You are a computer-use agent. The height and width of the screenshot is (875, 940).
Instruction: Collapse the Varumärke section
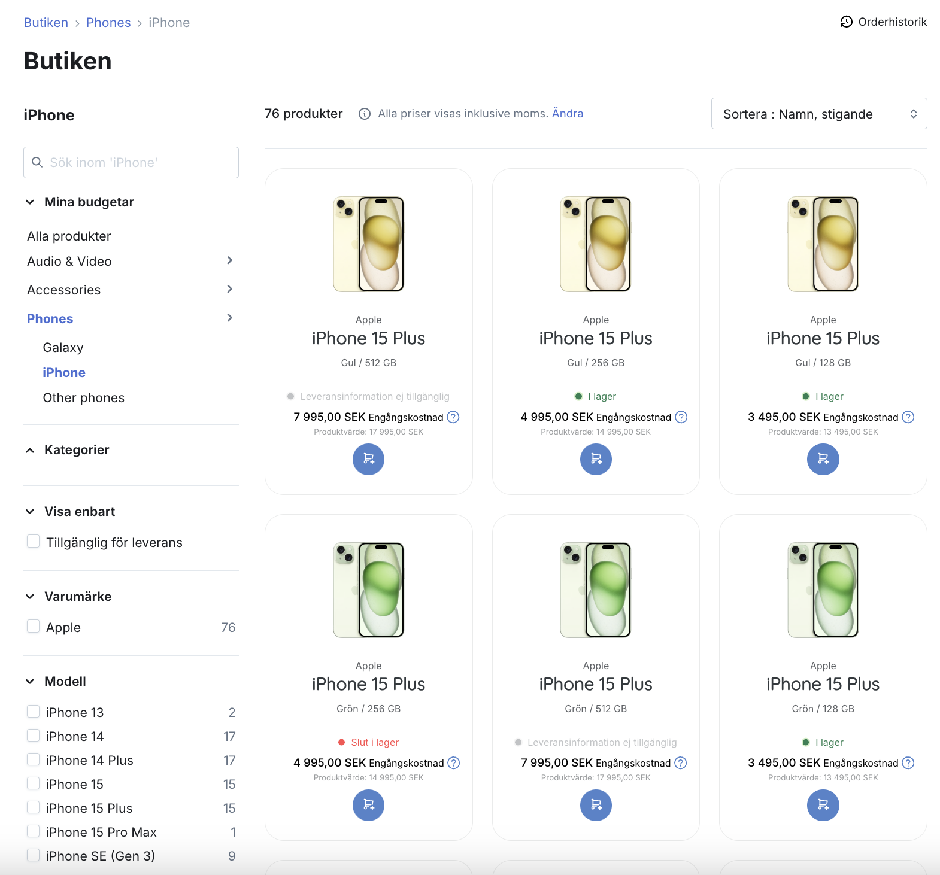tap(30, 597)
